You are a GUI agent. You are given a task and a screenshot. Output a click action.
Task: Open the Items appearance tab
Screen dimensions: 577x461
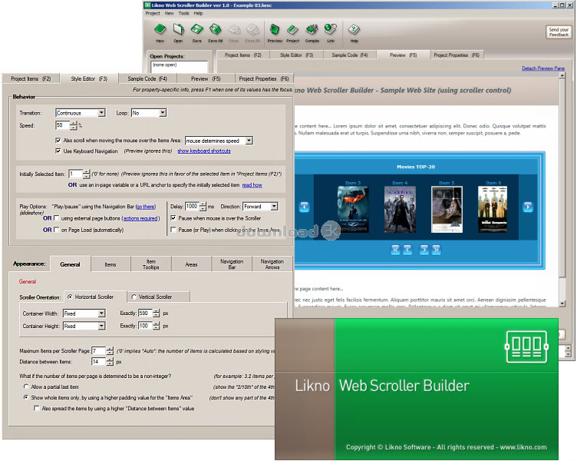pos(110,264)
